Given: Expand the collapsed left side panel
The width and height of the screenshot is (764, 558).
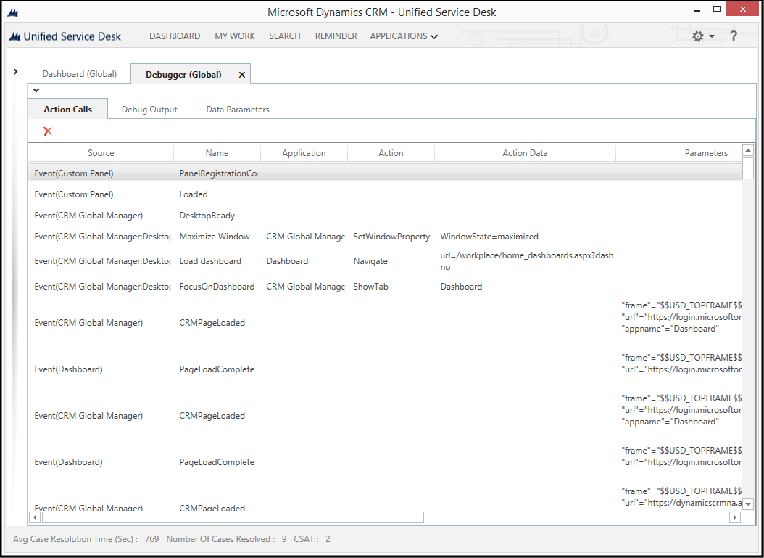Looking at the screenshot, I should [15, 71].
